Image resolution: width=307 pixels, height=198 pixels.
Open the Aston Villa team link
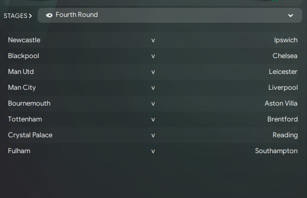(281, 103)
